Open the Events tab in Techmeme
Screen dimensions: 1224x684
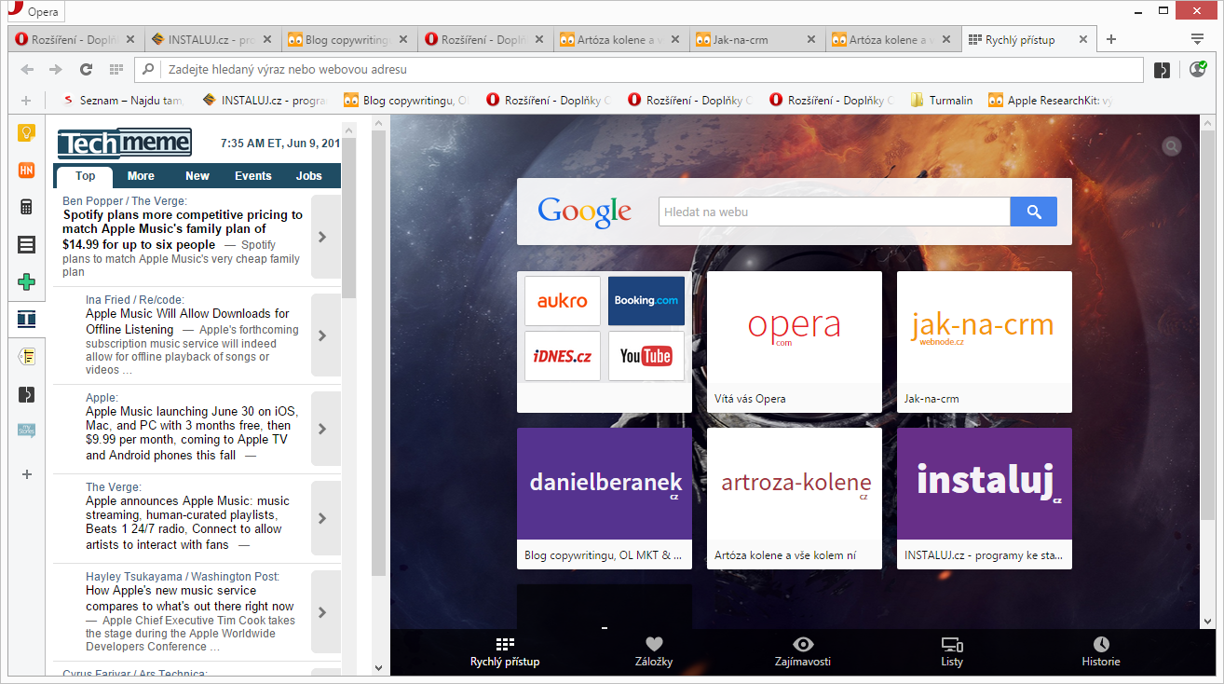[252, 176]
